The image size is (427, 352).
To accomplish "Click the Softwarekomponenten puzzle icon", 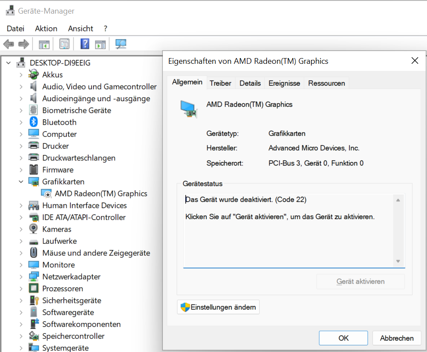I will tap(34, 324).
